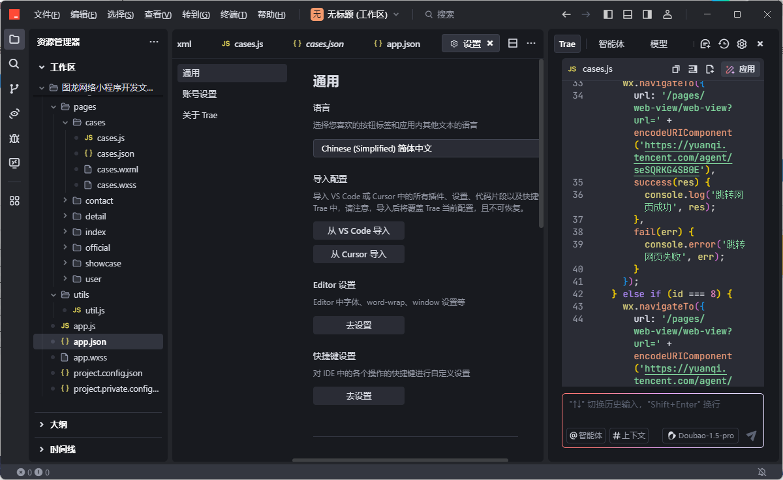Click the Trae logo in the title bar

click(x=14, y=14)
